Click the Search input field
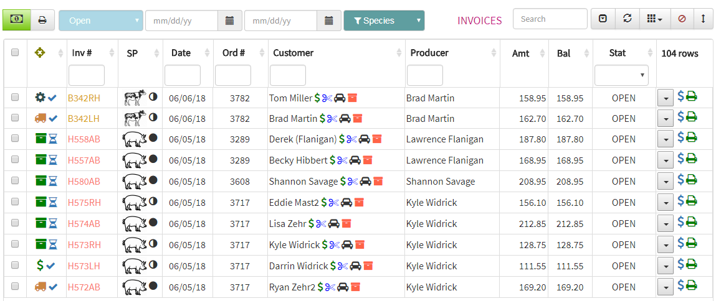716x301 pixels. click(550, 19)
